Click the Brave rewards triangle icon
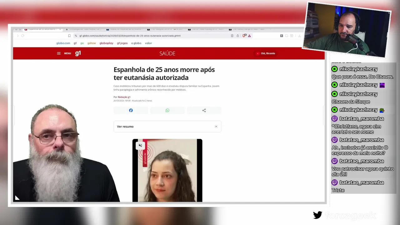 tap(249, 36)
